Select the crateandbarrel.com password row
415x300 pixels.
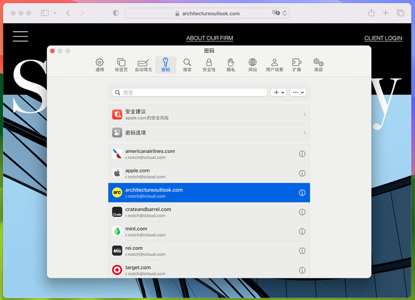[209, 212]
